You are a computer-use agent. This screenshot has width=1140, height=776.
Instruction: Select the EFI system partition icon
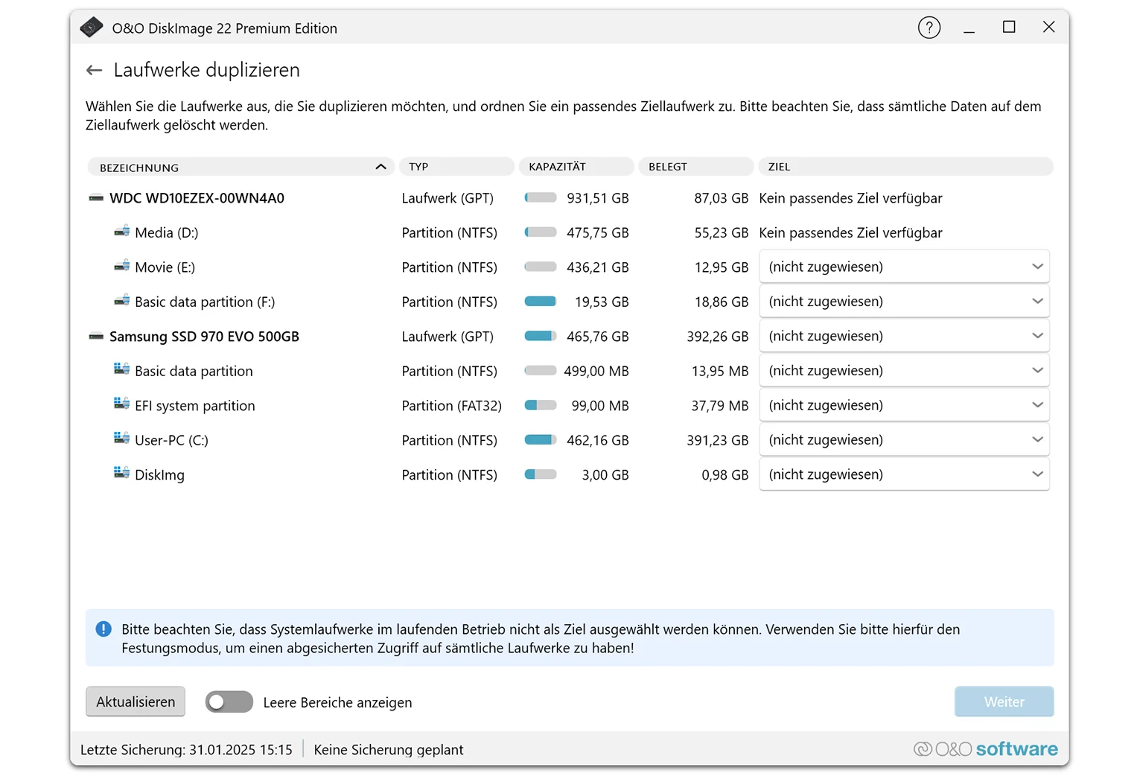(x=121, y=405)
